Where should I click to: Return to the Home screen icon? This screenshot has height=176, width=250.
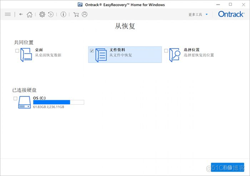(29, 14)
